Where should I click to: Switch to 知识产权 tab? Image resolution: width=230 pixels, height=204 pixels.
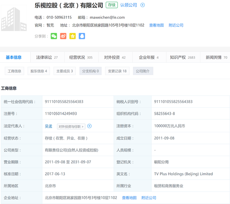click(x=183, y=58)
